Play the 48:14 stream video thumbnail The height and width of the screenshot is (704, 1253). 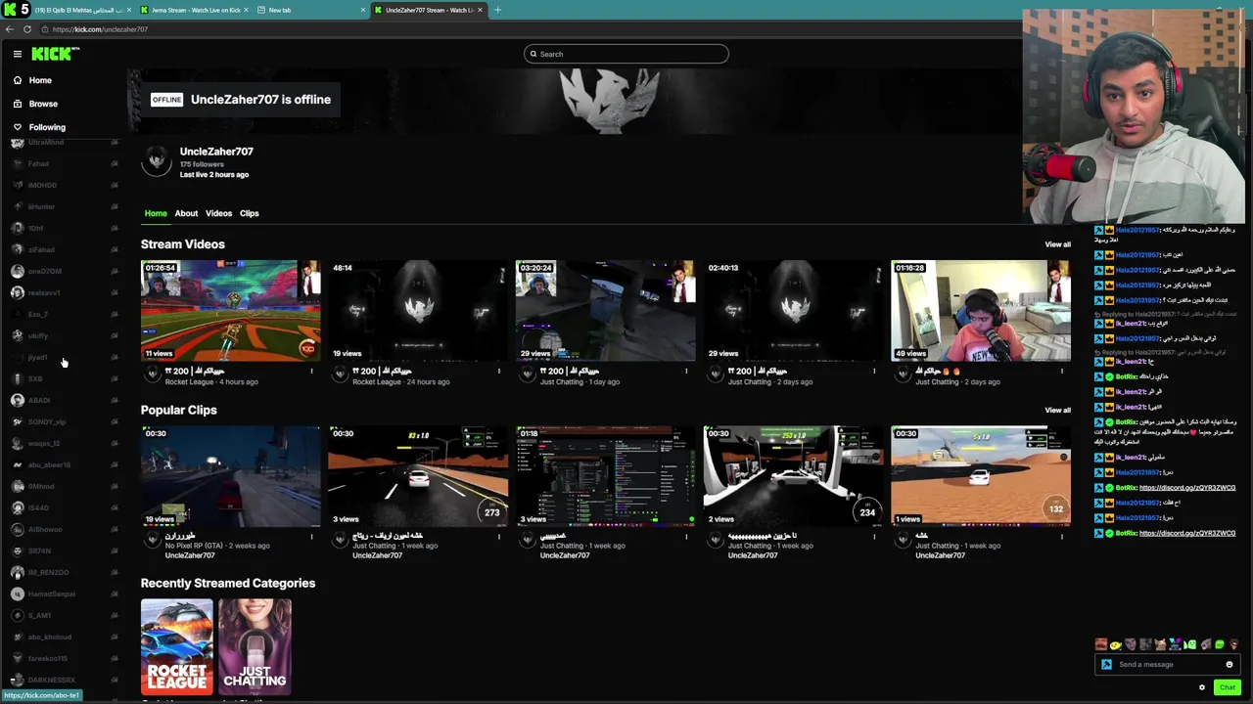418,310
